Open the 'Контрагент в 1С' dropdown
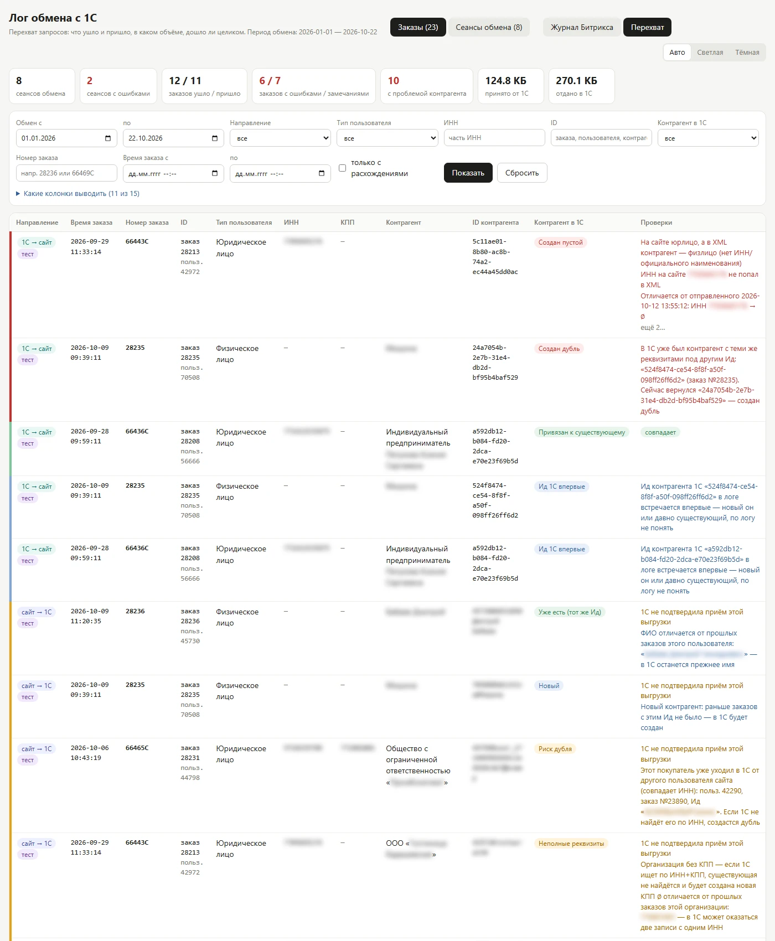The height and width of the screenshot is (941, 775). tap(708, 138)
